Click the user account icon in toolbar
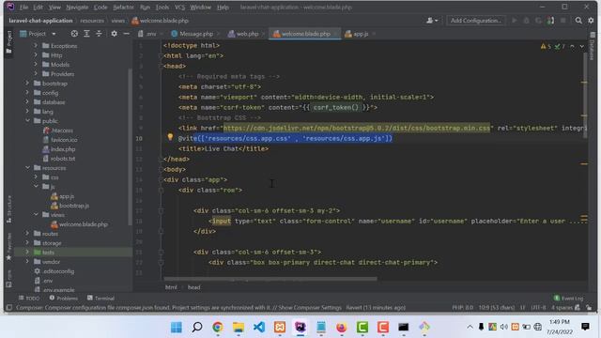601x338 pixels. coord(432,21)
